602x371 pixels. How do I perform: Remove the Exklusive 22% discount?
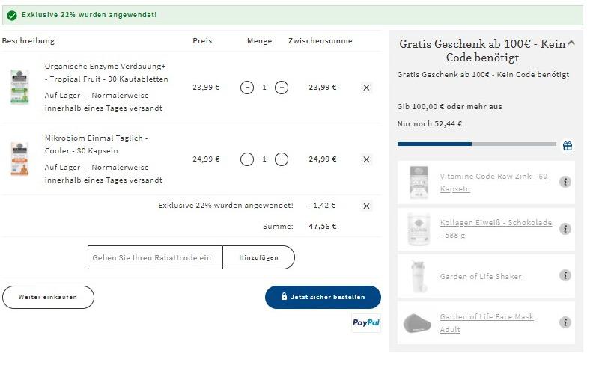click(366, 206)
